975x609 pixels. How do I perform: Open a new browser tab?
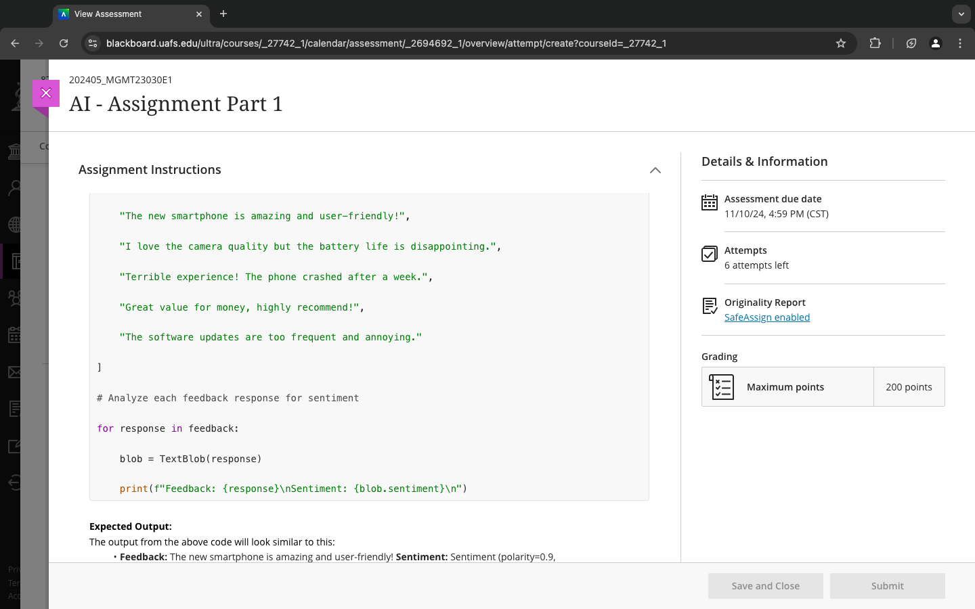(223, 14)
